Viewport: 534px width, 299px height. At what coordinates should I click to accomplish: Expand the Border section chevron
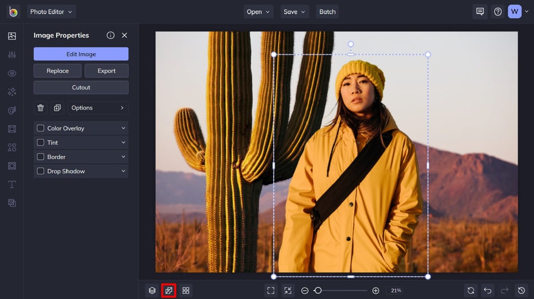point(123,157)
